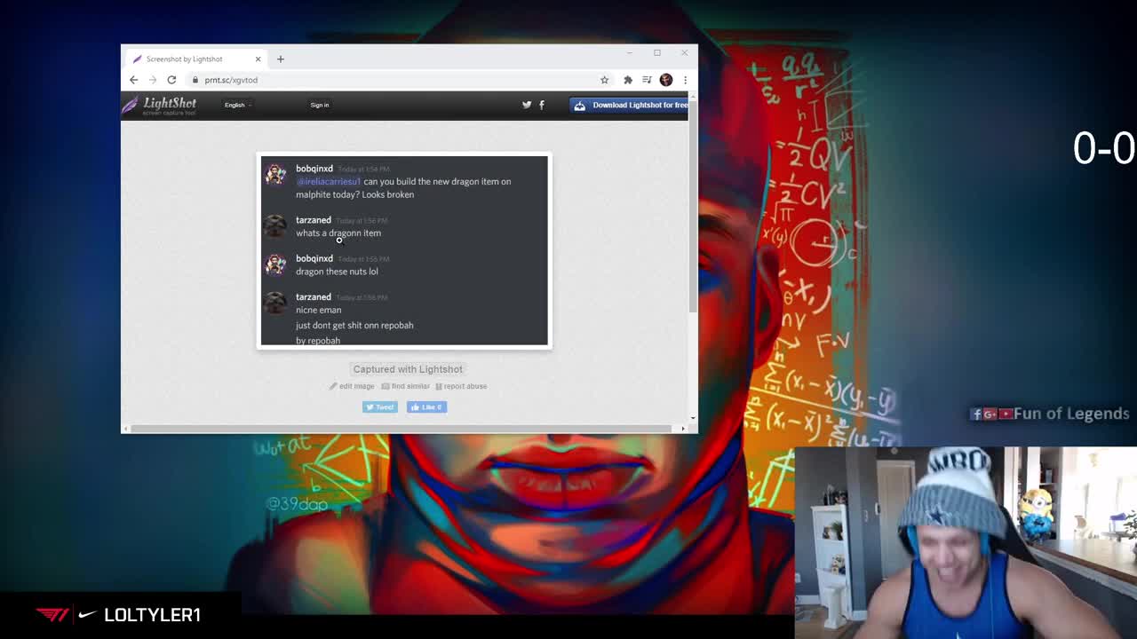Screen dimensions: 1137x639
Task: Click the browser back arrow
Action: [x=134, y=80]
